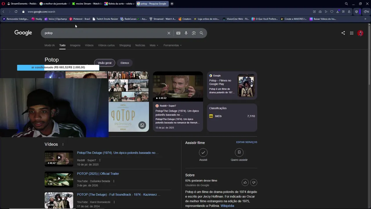Open the downloads icon in toolbar
The width and height of the screenshot is (371, 209).
pyautogui.click(x=338, y=12)
